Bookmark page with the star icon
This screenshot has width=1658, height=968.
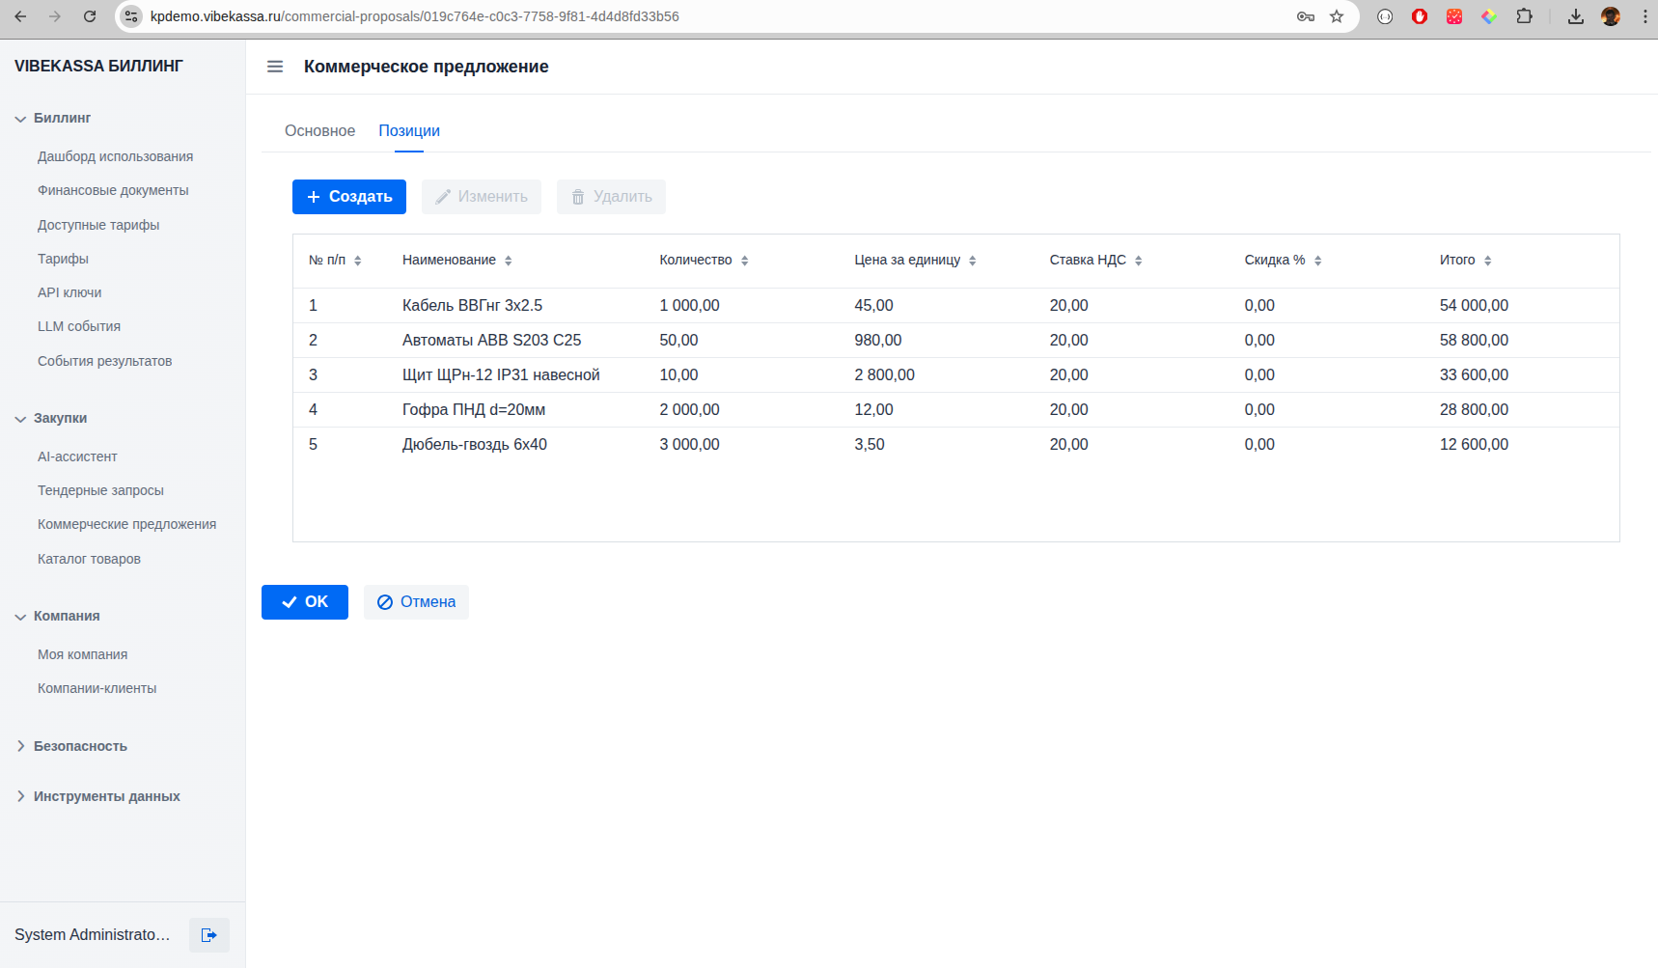1337,16
